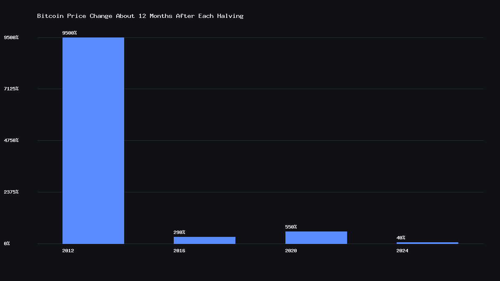Screen dimensions: 500x281
Task: Click the 2020 x-axis label
Action: click(x=291, y=251)
